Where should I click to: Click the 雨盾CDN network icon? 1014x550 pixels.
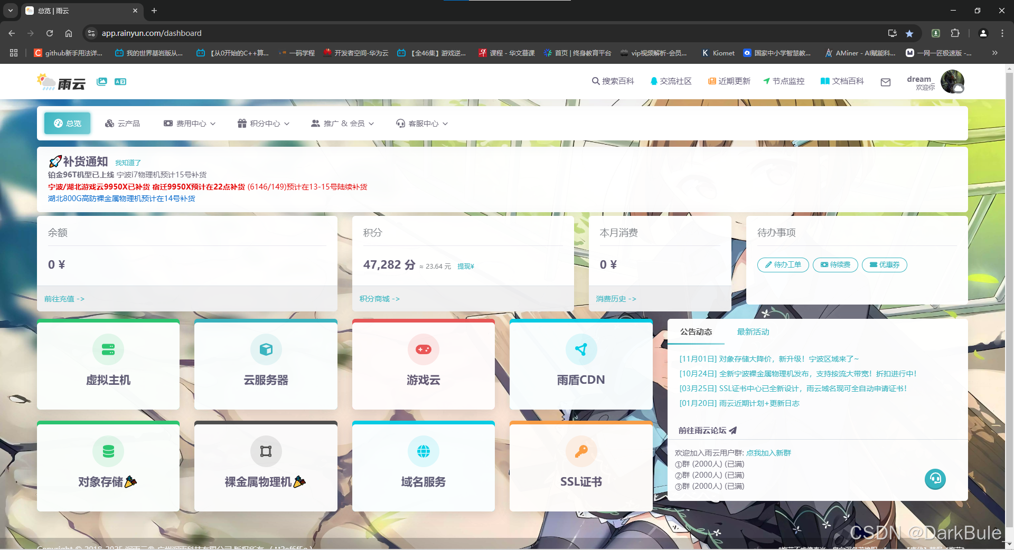[x=581, y=349]
